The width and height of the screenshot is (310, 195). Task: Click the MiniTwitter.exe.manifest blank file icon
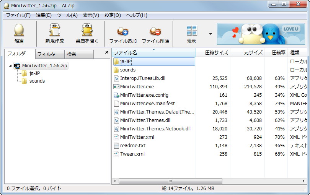tap(116, 104)
